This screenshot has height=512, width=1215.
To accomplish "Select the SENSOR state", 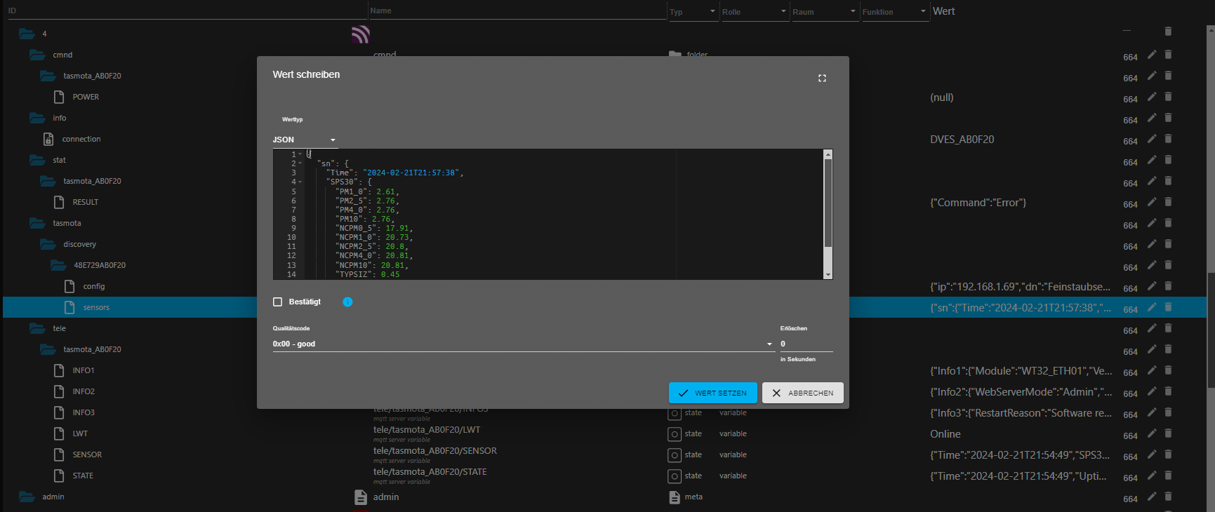I will (87, 454).
